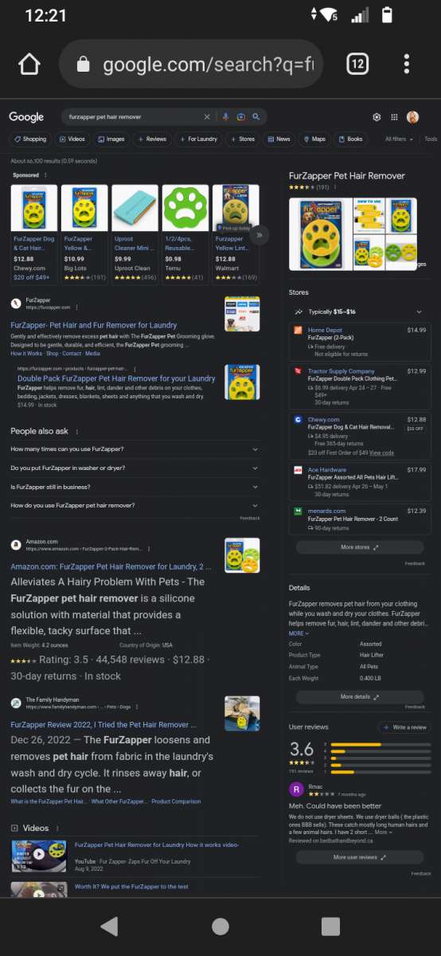Open Google Lens camera search icon
The height and width of the screenshot is (956, 441).
(x=240, y=117)
